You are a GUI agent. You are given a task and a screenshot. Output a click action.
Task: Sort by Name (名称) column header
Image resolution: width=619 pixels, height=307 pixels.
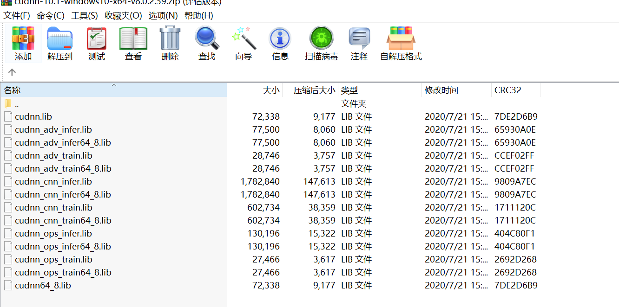coord(113,90)
